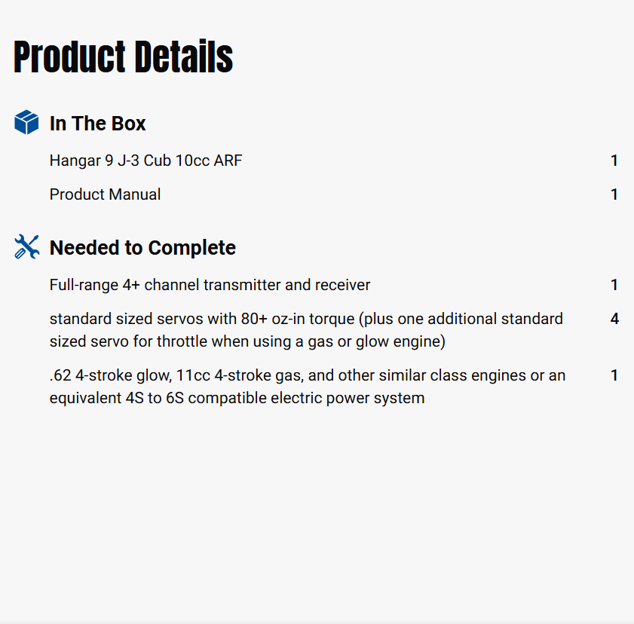
Task: Click the word Complete in section heading
Action: point(194,248)
